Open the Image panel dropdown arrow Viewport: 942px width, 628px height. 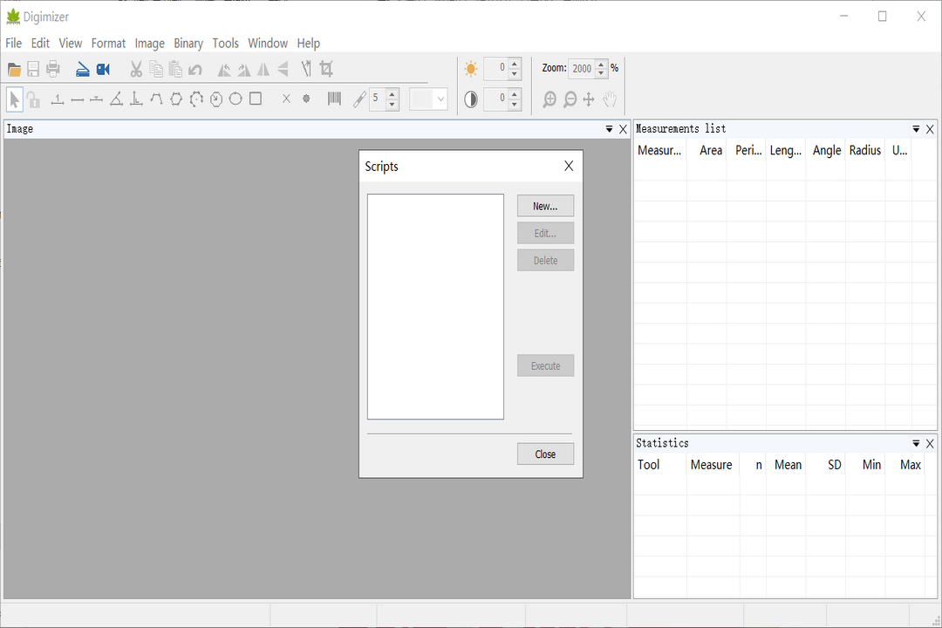(609, 129)
